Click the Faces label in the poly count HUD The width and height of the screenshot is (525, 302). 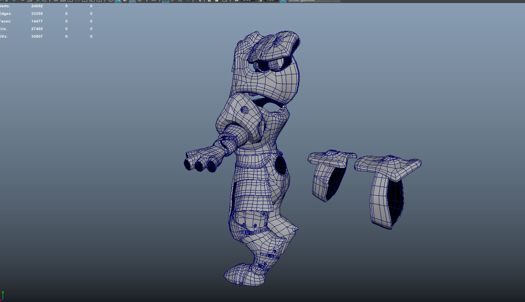[6, 21]
